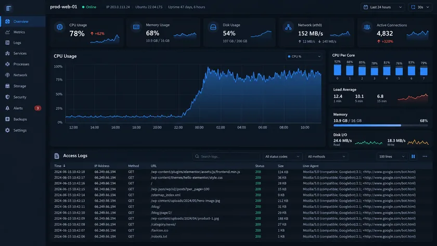The width and height of the screenshot is (437, 246).
Task: Click the Search logs input field
Action: [x=226, y=157]
